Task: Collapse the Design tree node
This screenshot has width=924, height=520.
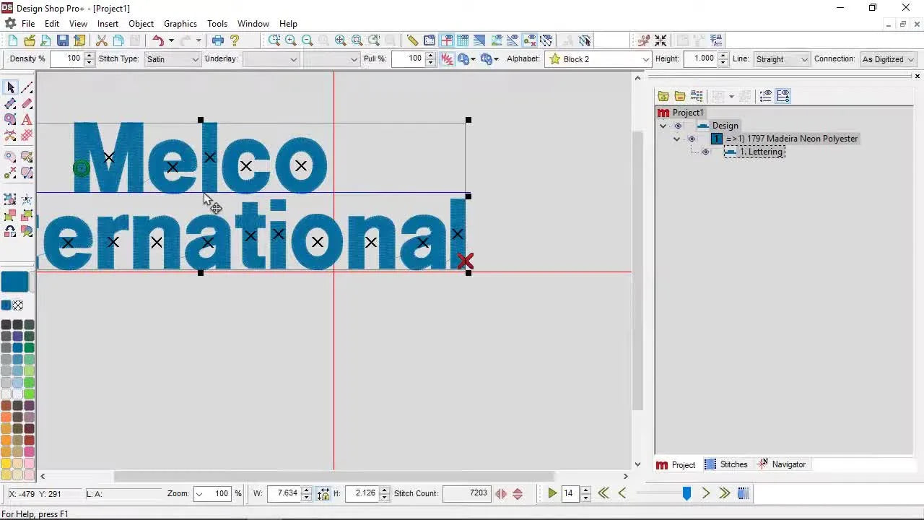Action: [663, 126]
